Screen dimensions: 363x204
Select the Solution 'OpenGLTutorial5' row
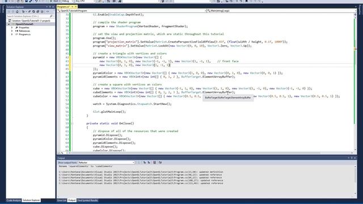click(31, 20)
